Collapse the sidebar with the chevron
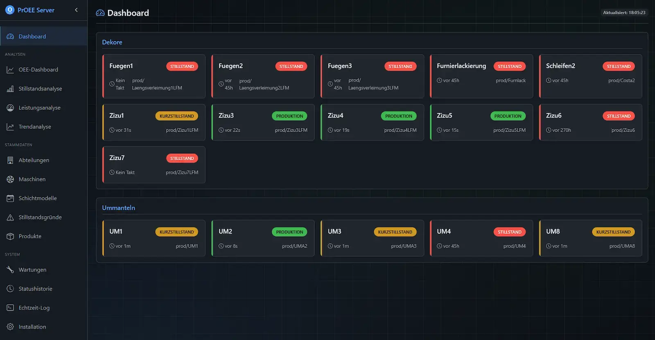Viewport: 655px width, 340px height. coord(76,10)
